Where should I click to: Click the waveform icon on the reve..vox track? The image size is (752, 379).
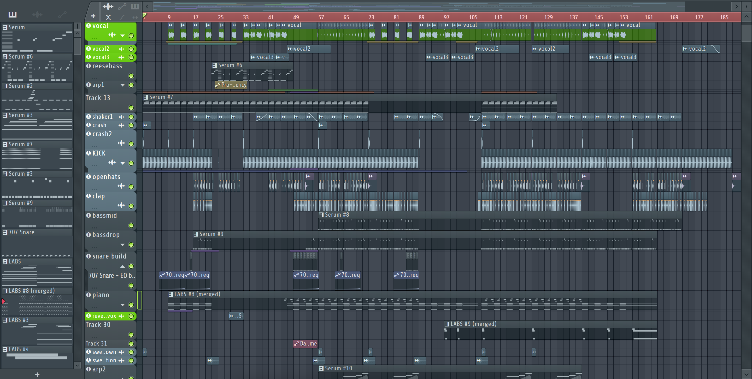click(121, 316)
